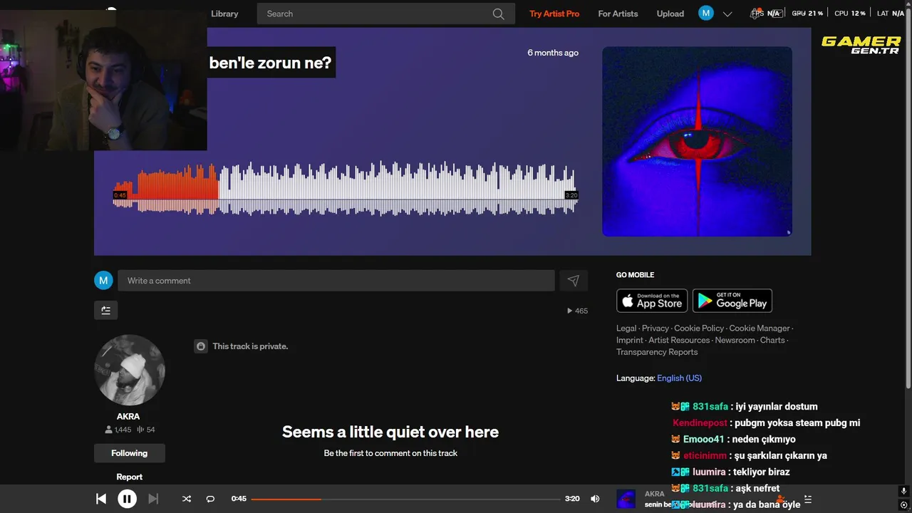Open the red eye track artwork
912x513 pixels.
697,141
